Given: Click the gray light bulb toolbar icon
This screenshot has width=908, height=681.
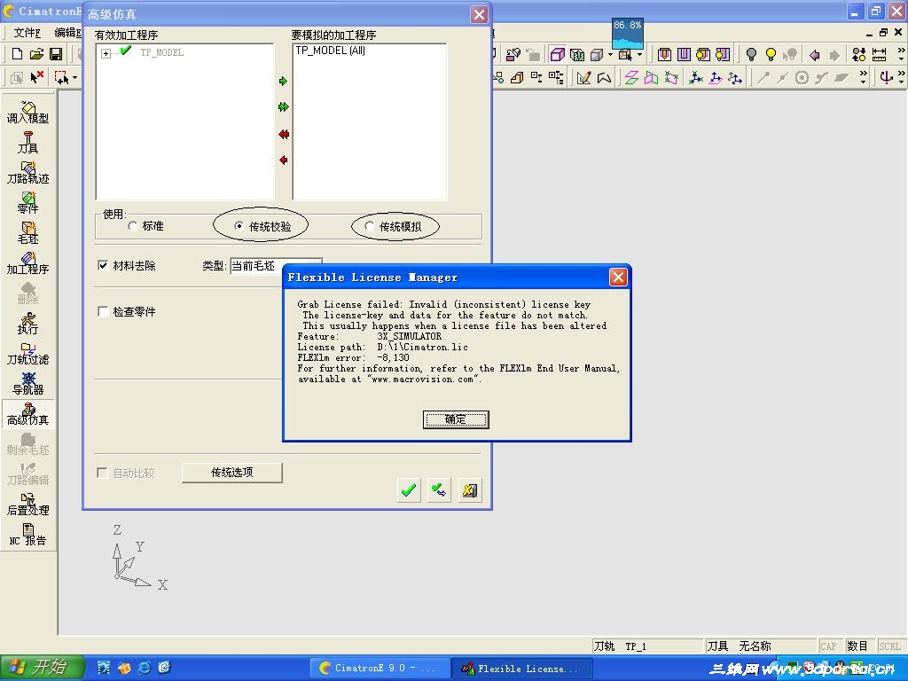Looking at the screenshot, I should coord(751,54).
